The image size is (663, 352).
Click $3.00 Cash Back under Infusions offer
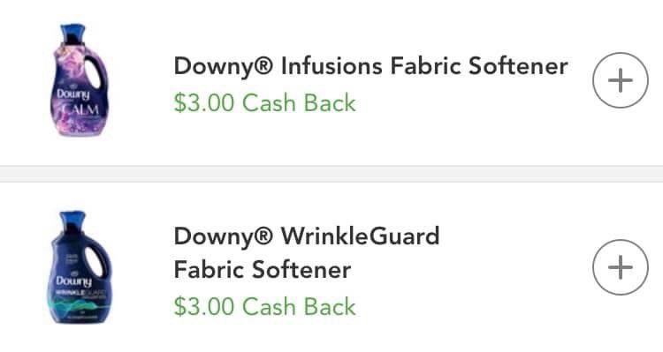pyautogui.click(x=264, y=103)
